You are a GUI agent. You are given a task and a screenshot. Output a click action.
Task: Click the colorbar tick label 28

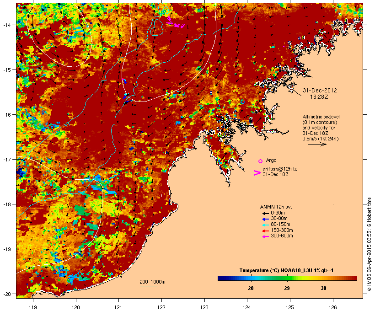point(251,288)
